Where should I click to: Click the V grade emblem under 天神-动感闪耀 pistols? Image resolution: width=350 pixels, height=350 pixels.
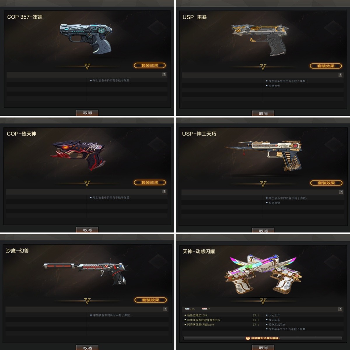[263, 301]
